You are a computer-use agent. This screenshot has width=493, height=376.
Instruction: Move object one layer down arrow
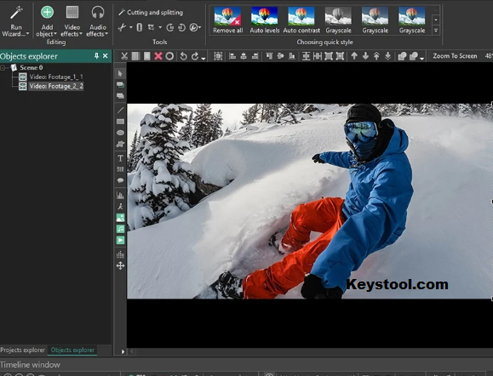coord(365,56)
